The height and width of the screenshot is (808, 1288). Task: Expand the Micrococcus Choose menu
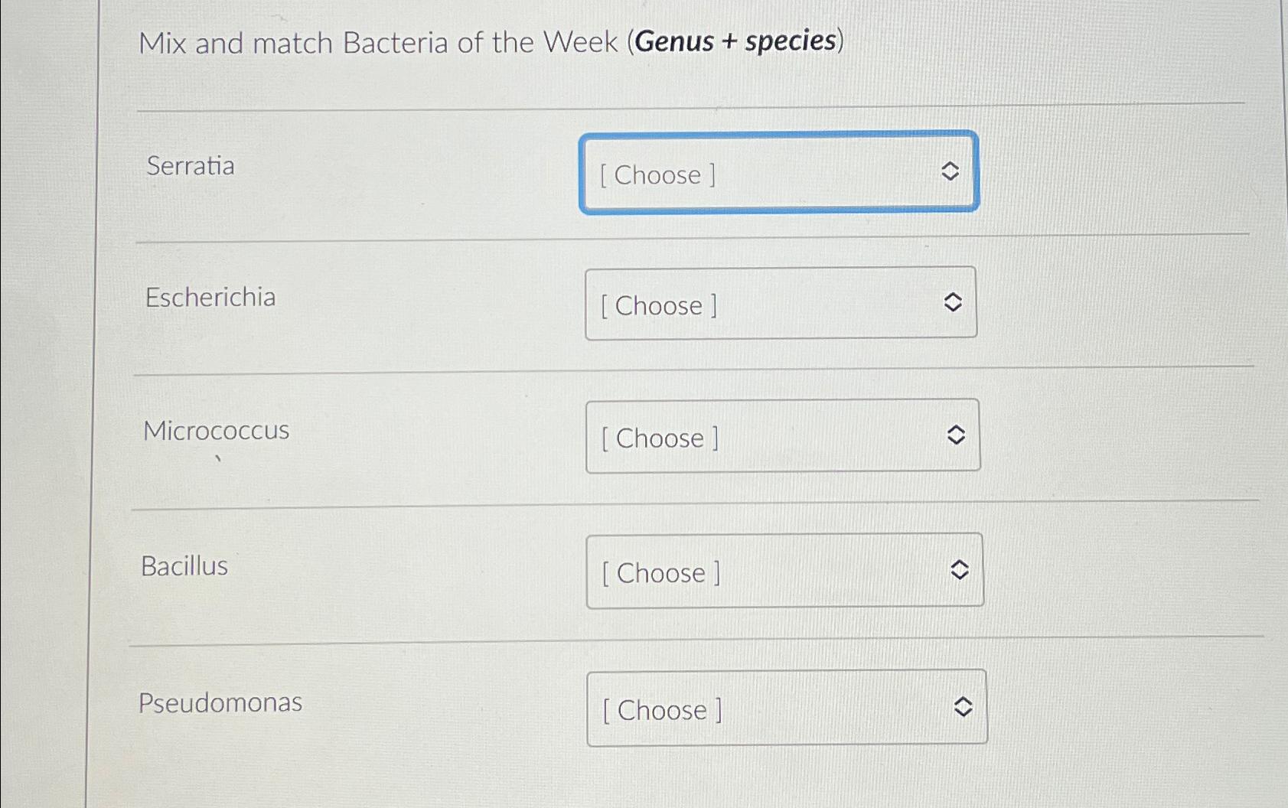[x=783, y=436]
